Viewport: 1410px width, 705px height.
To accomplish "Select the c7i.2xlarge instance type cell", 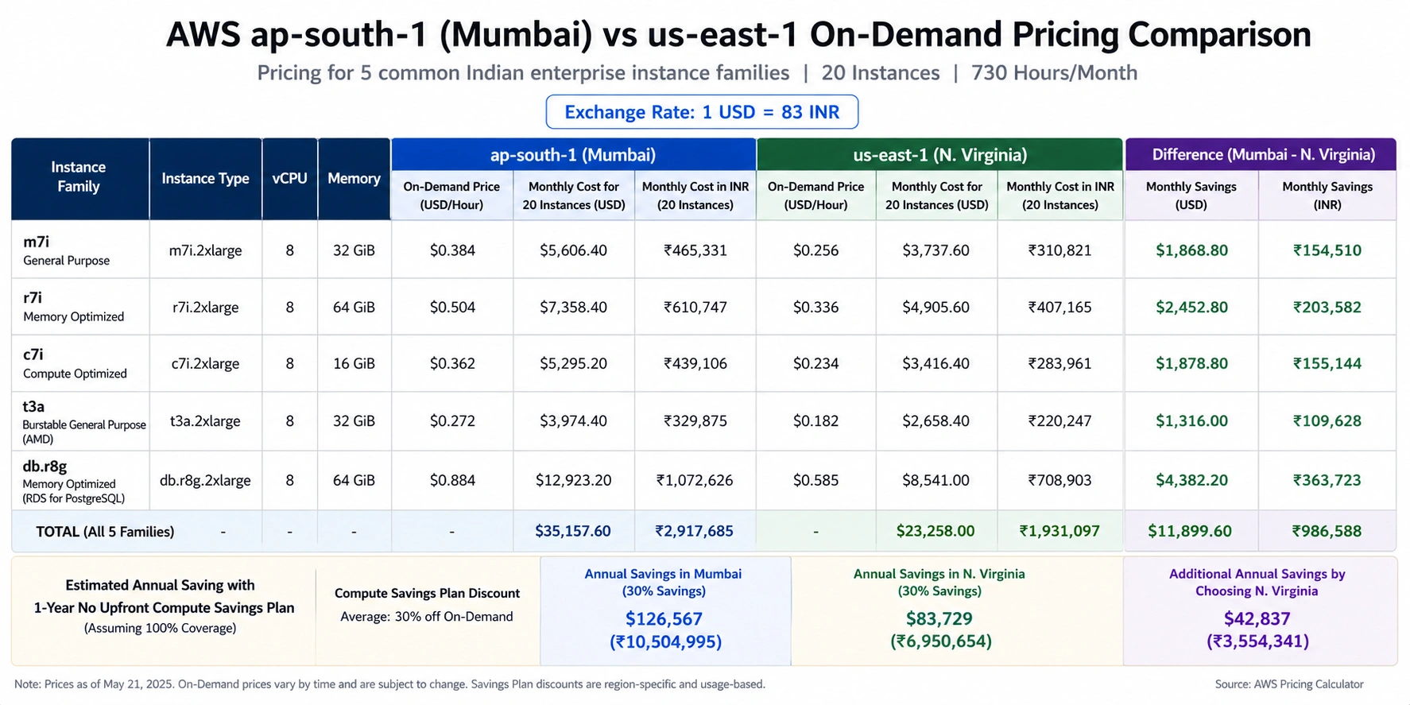I will pyautogui.click(x=205, y=363).
